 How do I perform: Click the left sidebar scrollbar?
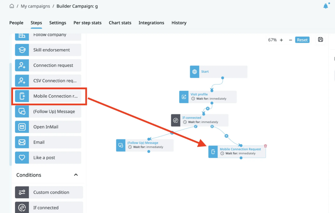pyautogui.click(x=10, y=115)
